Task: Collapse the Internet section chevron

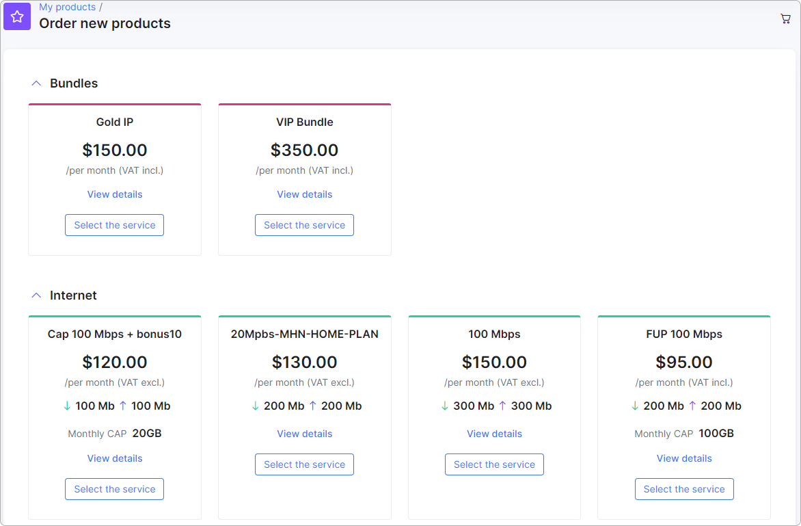Action: [x=36, y=295]
